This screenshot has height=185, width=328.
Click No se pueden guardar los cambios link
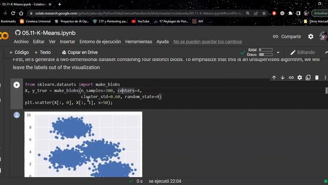pyautogui.click(x=208, y=42)
